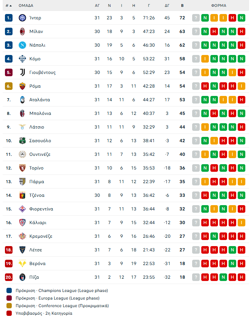Click the Φιορεντίνα club crest
251x317 pixels.
click(x=22, y=209)
